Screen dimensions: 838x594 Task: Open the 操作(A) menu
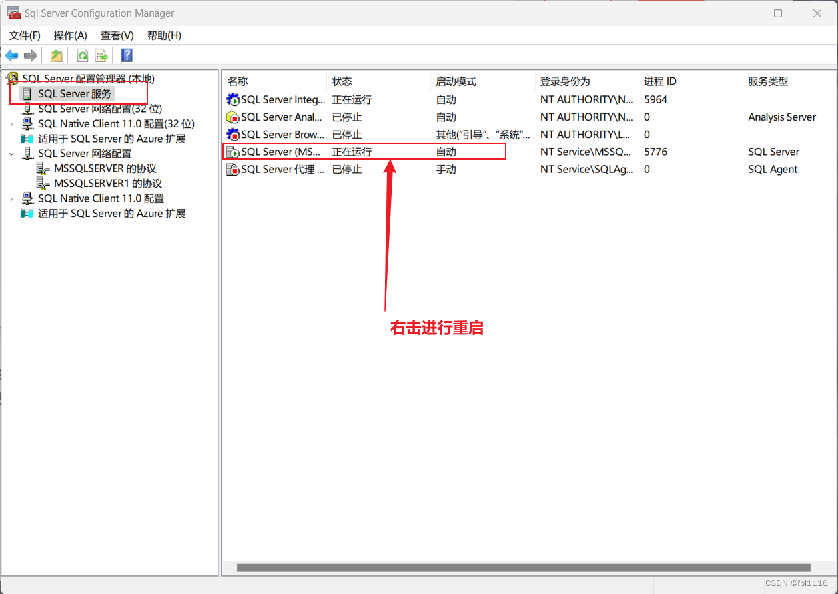coord(70,35)
